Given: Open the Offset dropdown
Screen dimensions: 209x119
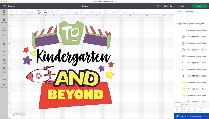Looking at the screenshot, I should pyautogui.click(x=70, y=13).
